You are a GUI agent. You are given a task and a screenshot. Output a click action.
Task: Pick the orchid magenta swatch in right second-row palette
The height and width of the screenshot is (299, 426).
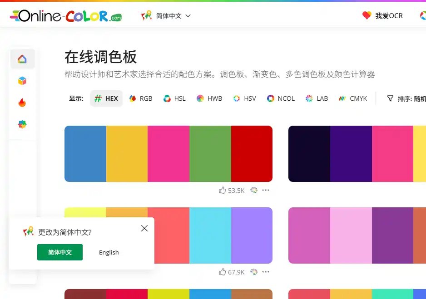click(309, 235)
